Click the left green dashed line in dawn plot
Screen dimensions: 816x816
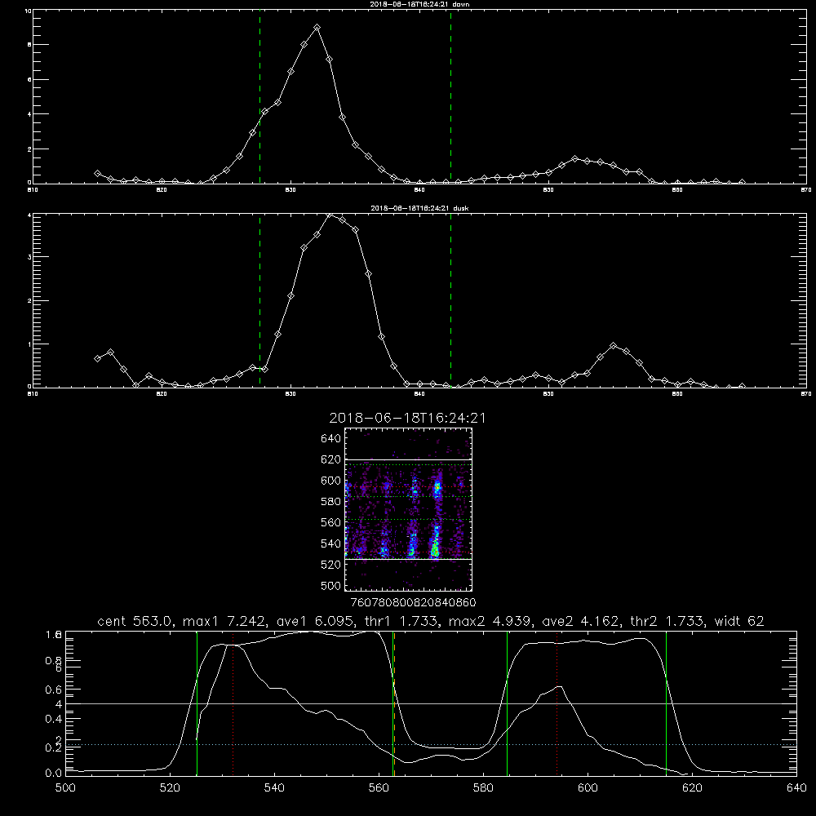click(259, 97)
